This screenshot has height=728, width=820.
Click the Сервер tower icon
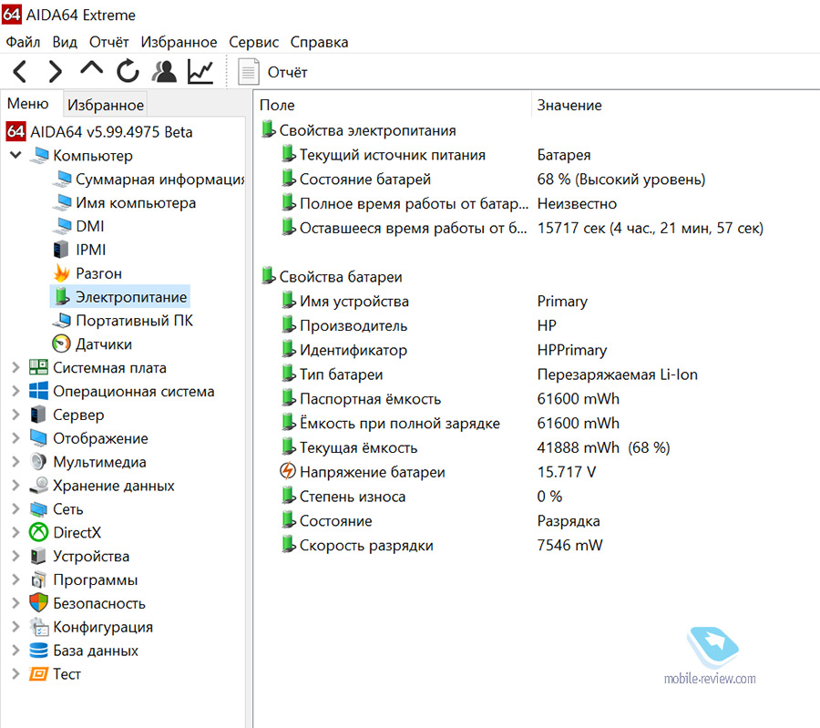[x=37, y=415]
